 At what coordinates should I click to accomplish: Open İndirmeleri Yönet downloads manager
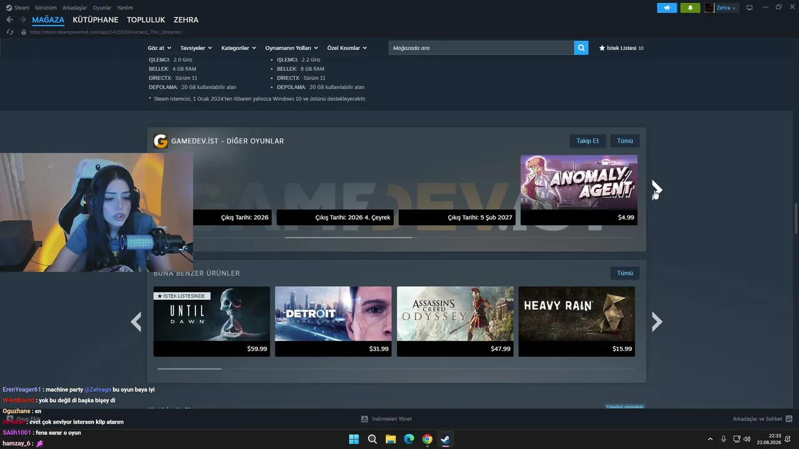click(386, 419)
